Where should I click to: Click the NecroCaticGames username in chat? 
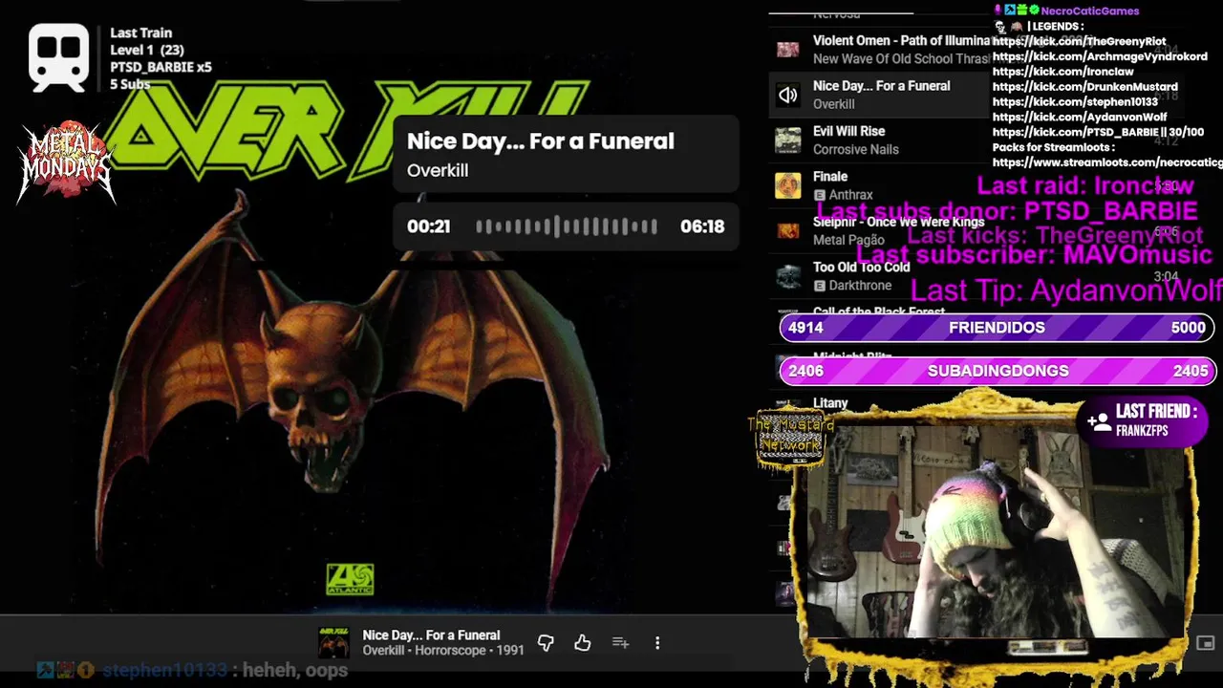coord(1090,11)
